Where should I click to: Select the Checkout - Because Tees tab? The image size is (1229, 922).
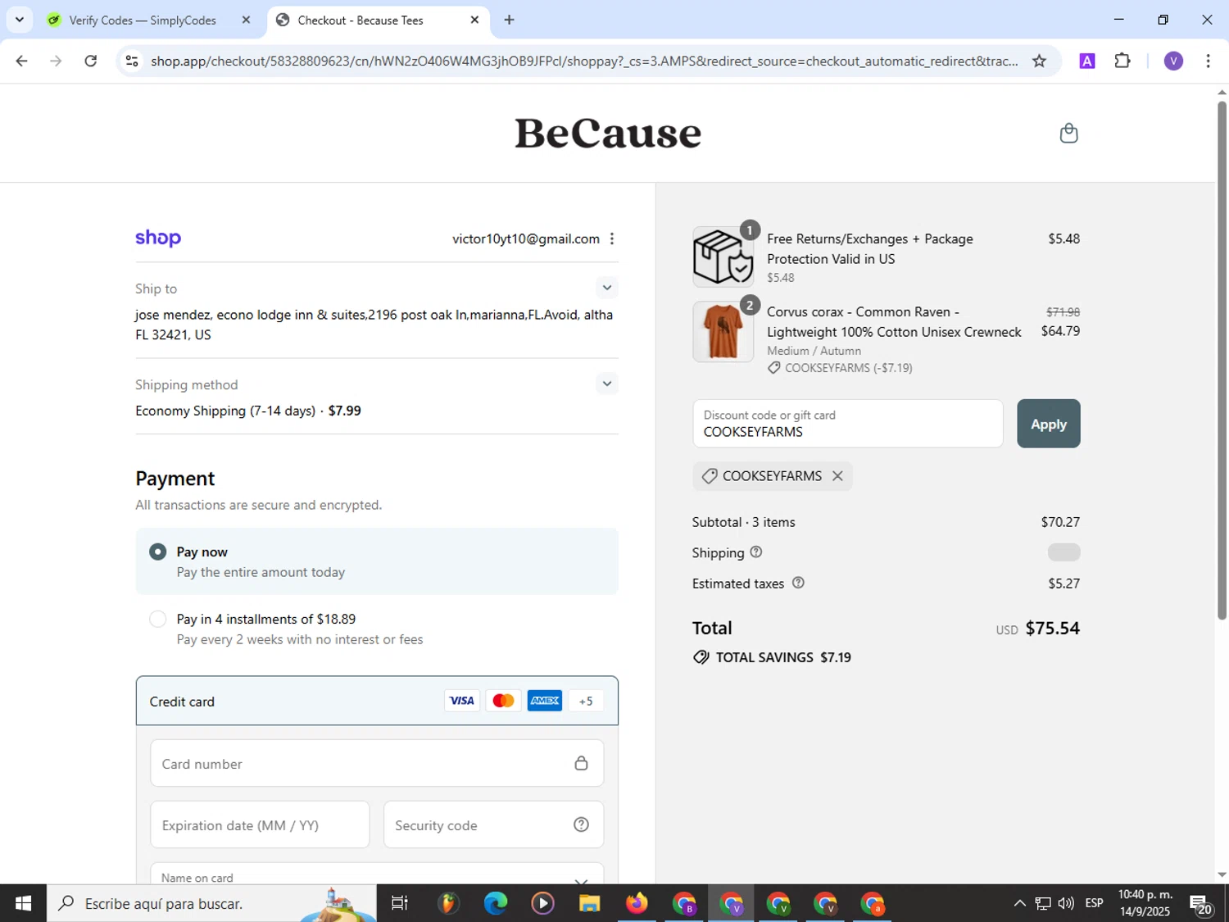[x=361, y=20]
